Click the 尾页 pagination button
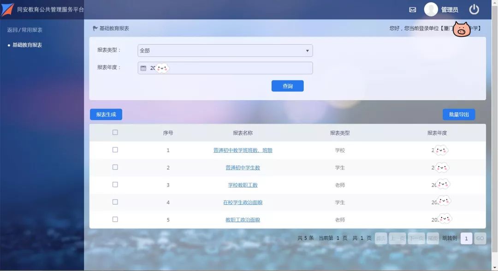 click(x=433, y=238)
